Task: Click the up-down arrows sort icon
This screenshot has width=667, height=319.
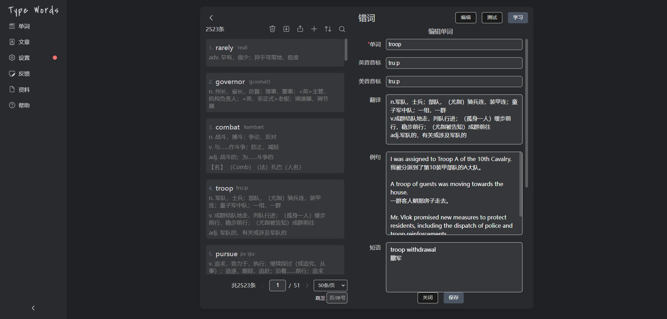Action: [x=328, y=29]
